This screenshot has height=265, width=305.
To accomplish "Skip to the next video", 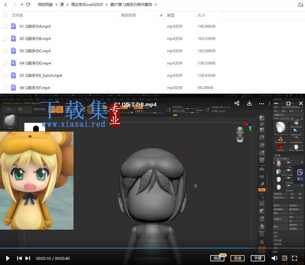I will pyautogui.click(x=28, y=258).
